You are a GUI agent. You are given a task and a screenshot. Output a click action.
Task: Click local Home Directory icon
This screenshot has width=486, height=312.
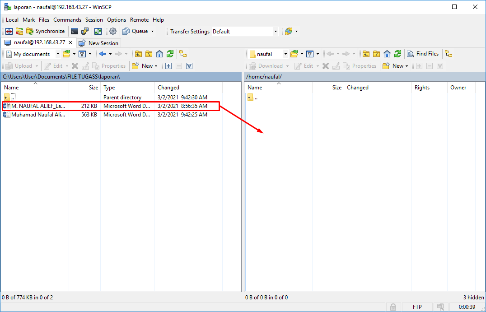click(159, 54)
